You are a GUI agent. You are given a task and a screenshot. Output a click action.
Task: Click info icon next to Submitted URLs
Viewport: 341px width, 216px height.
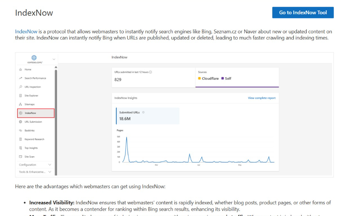click(143, 112)
